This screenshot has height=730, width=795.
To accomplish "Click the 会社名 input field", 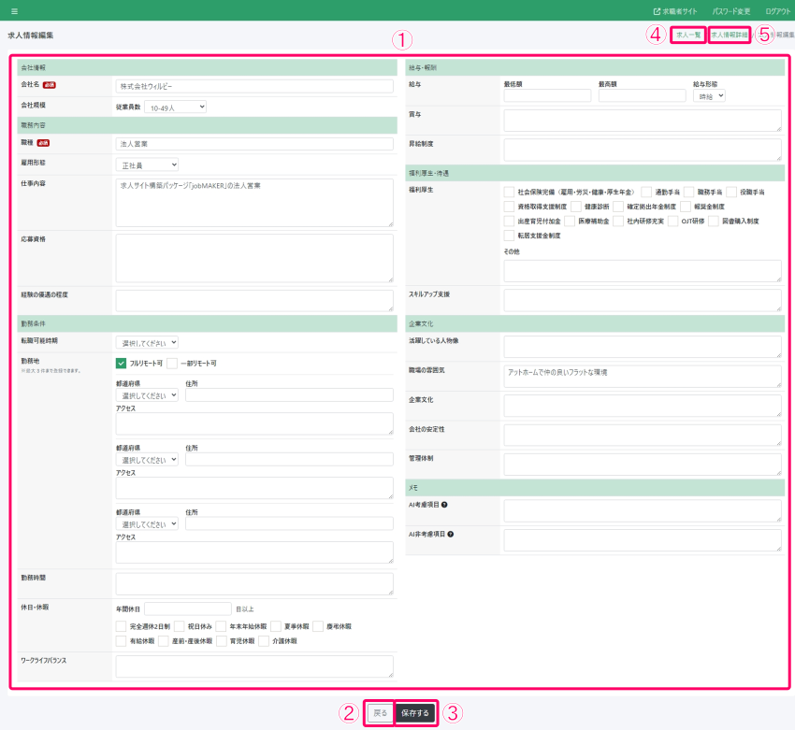I will pyautogui.click(x=254, y=86).
